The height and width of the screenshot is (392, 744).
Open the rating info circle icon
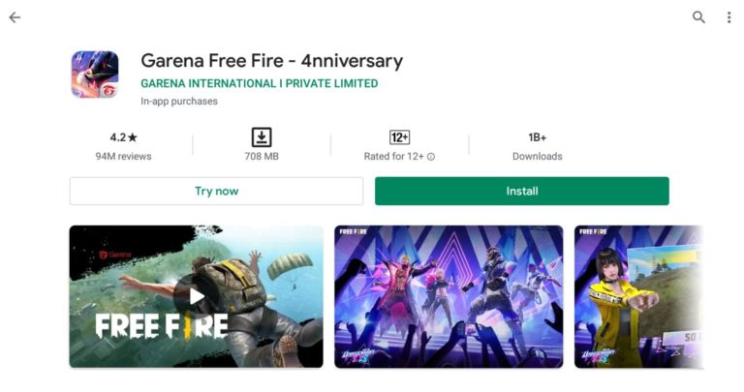[431, 157]
